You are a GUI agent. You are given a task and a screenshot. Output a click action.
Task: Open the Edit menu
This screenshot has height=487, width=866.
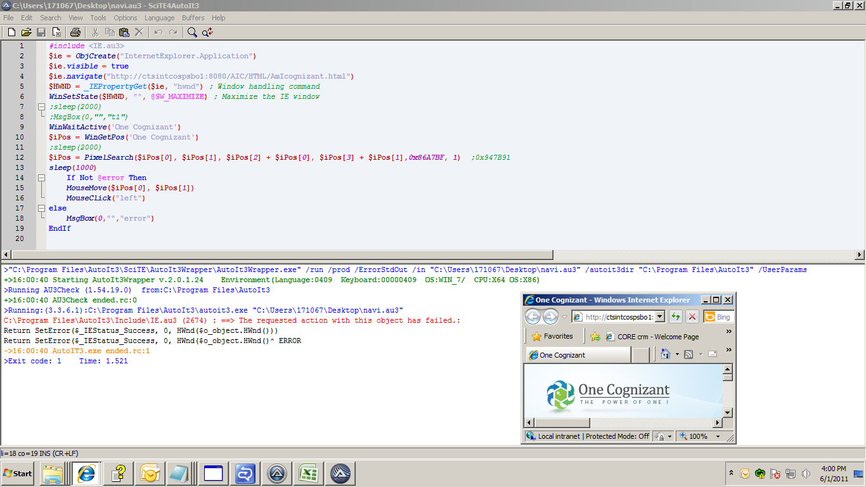tap(27, 18)
